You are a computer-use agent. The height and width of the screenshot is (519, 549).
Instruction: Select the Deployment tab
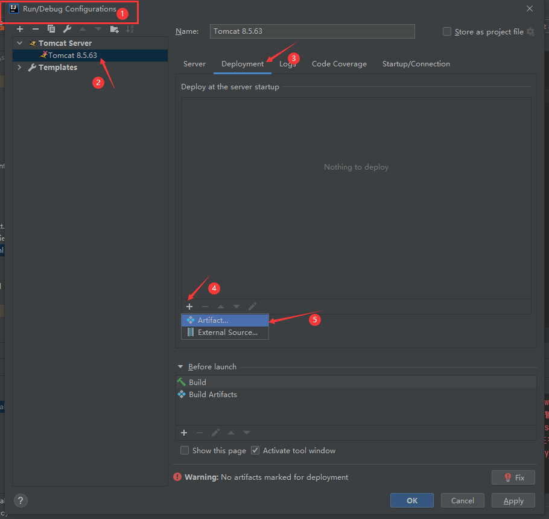coord(243,64)
